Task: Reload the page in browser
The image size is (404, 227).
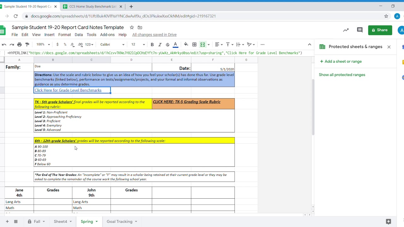Action: tap(15, 16)
